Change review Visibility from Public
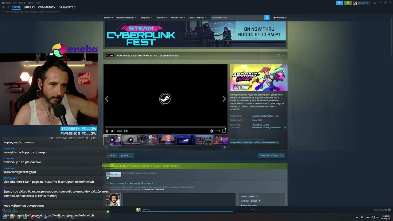This screenshot has width=393, height=221. tap(253, 196)
